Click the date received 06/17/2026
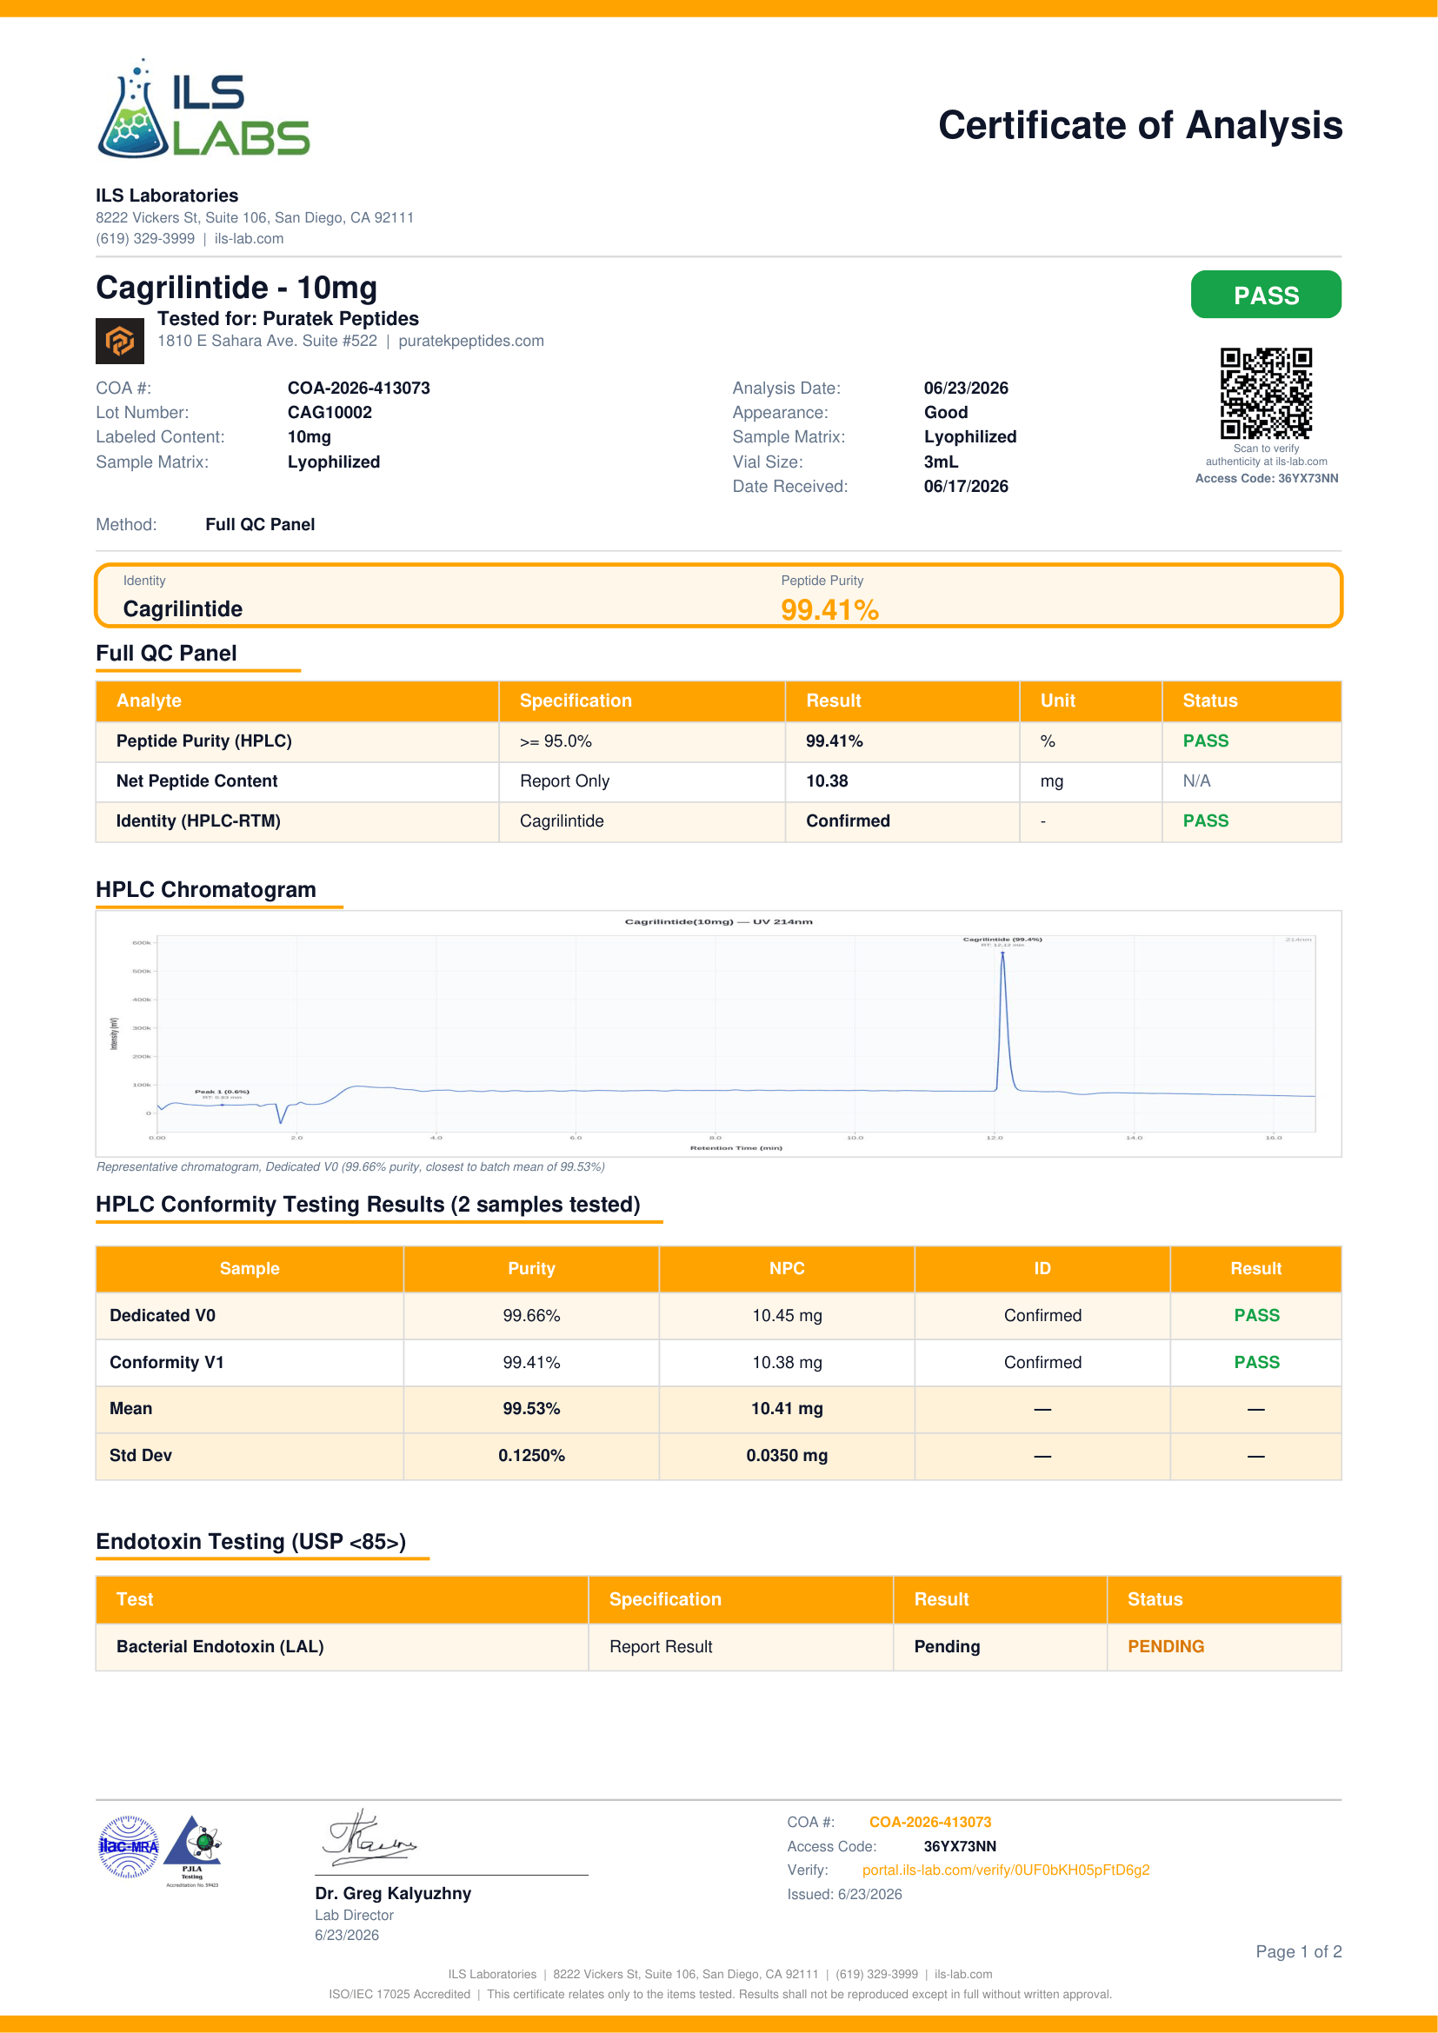Image resolution: width=1438 pixels, height=2033 pixels. point(966,486)
